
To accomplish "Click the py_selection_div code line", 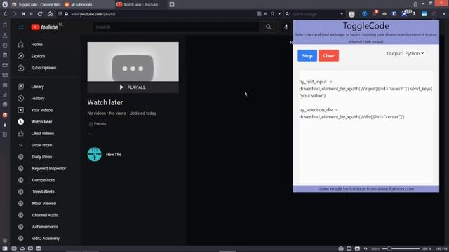I will click(x=351, y=113).
